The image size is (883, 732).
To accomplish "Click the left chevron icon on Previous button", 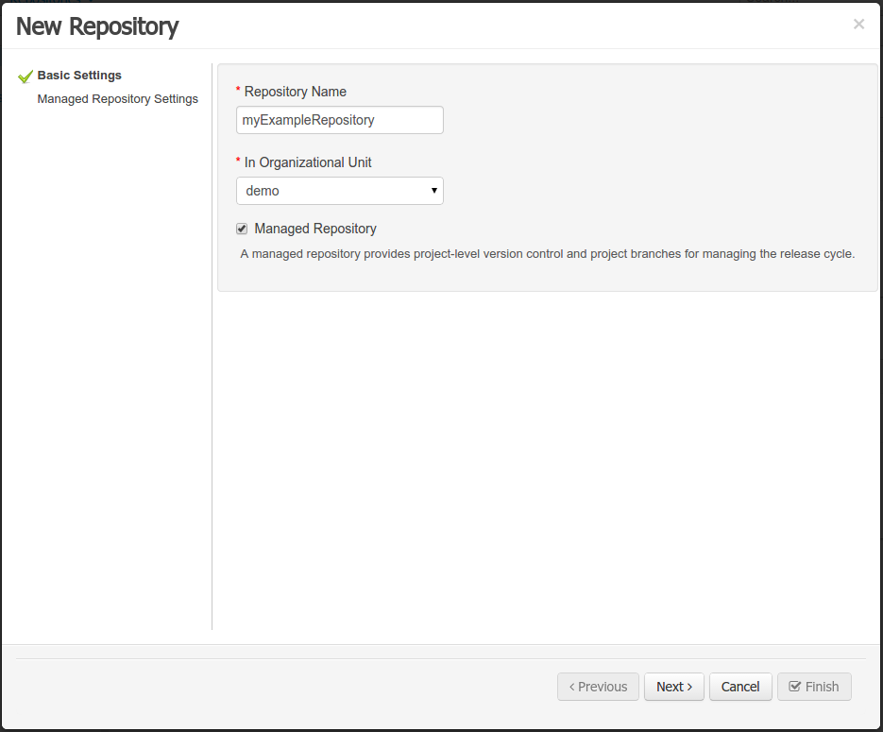I will coord(572,687).
